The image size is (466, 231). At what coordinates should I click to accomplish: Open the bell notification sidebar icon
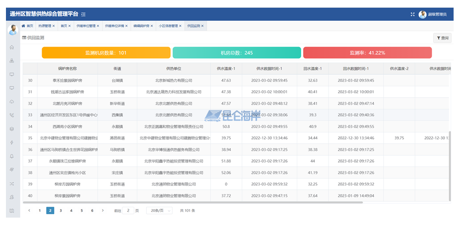[x=12, y=156]
